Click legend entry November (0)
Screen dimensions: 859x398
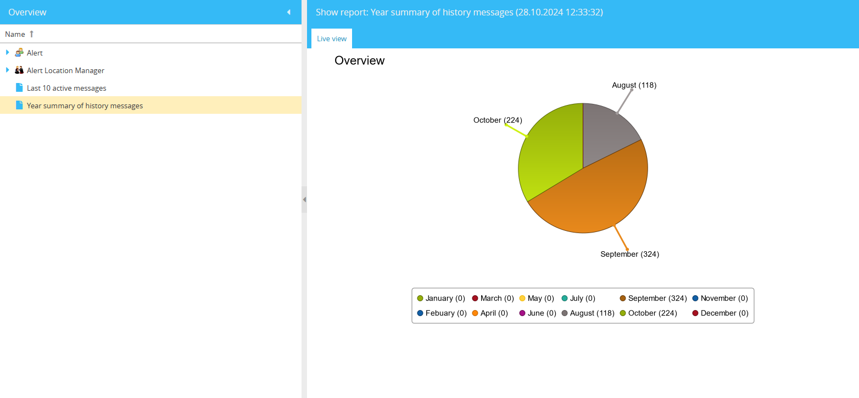click(x=724, y=298)
